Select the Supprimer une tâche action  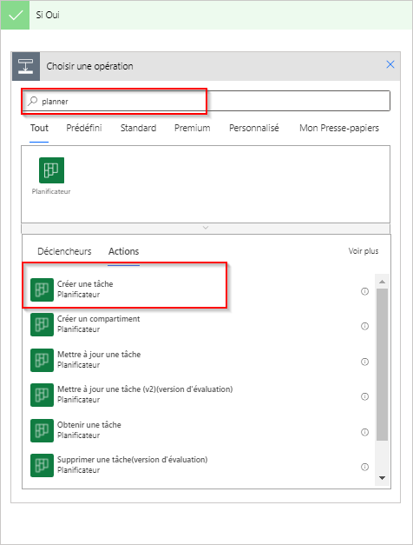200,465
